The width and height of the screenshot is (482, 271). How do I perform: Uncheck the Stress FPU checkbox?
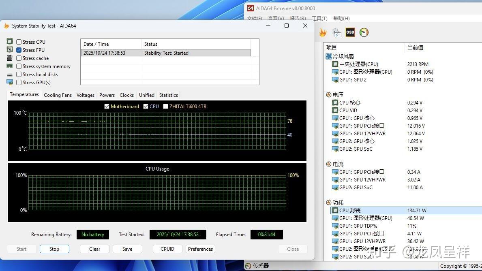point(19,50)
